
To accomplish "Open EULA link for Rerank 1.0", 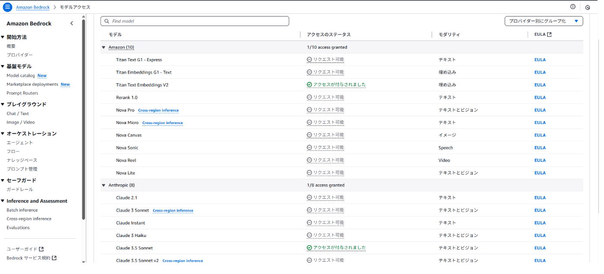I will 540,97.
